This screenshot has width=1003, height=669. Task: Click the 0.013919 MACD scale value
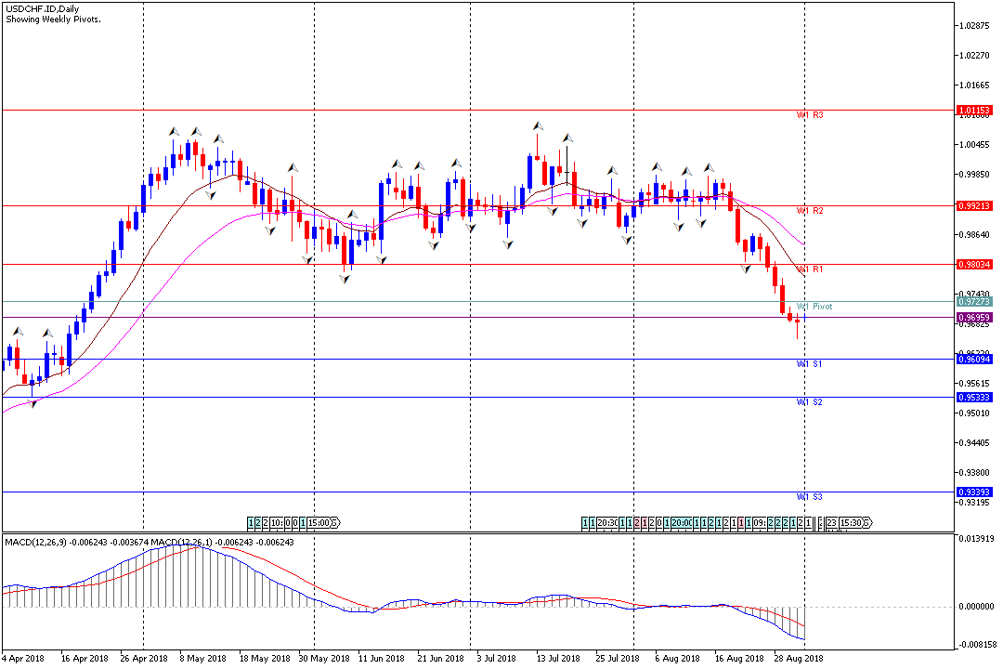point(977,538)
